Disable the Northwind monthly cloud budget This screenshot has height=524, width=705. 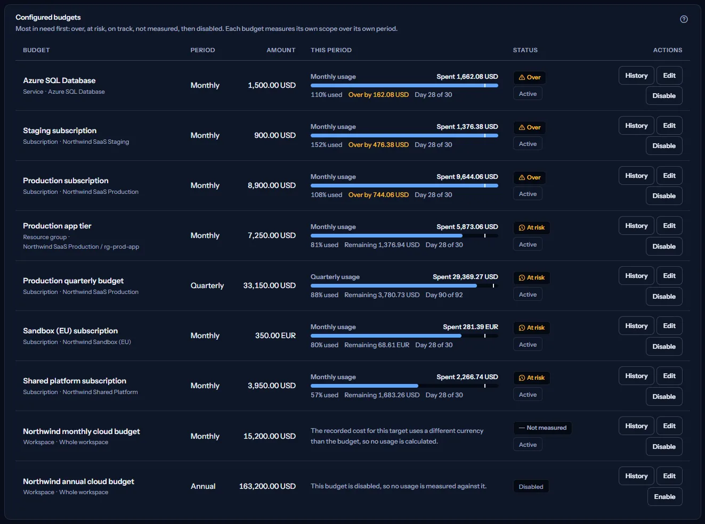664,447
